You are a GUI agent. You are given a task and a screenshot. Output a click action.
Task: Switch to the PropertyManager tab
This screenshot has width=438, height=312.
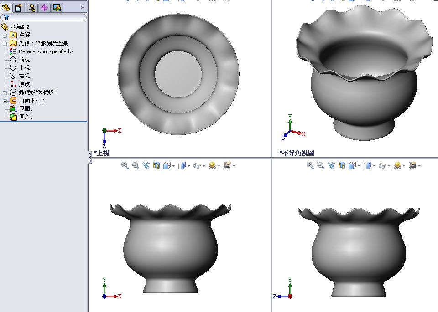[18, 8]
